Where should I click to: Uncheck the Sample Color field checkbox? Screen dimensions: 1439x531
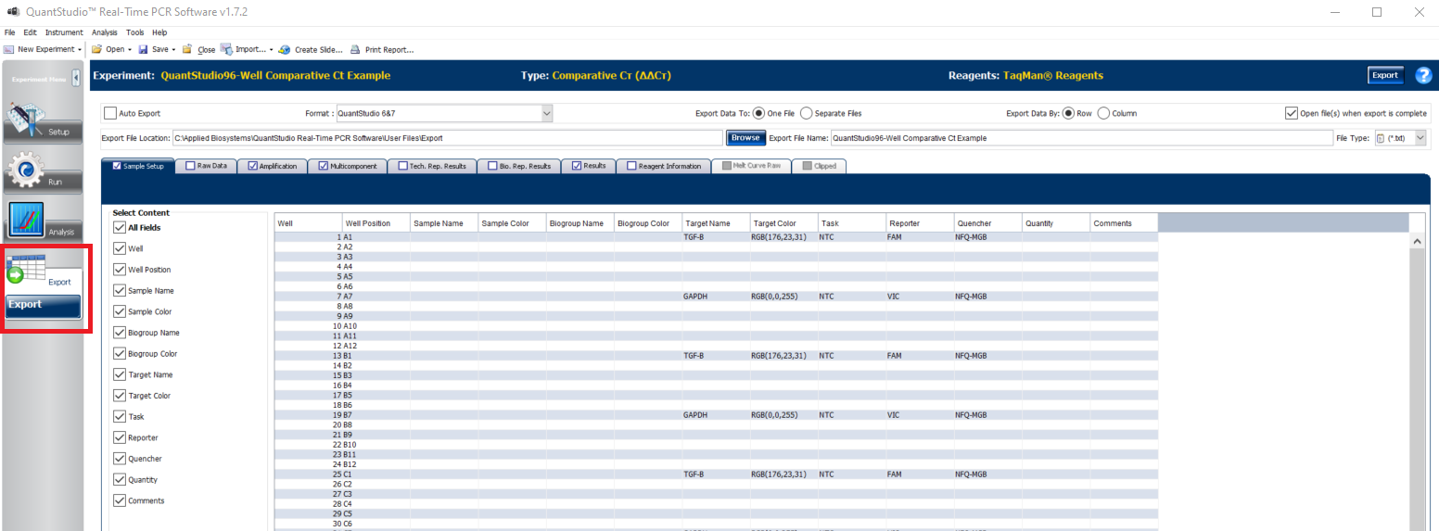tap(119, 311)
